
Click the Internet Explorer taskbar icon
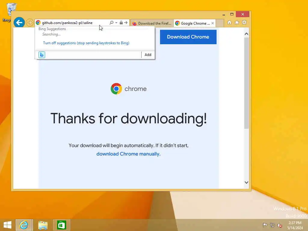coord(24,225)
